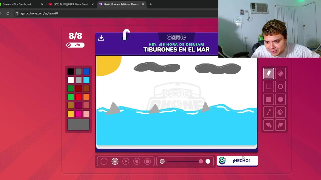This screenshot has width=321, height=180.
Task: Pick the dark blue color swatch
Action: 86,72
